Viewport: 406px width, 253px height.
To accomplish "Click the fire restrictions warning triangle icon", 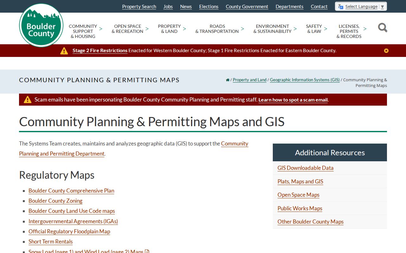I will click(x=64, y=51).
